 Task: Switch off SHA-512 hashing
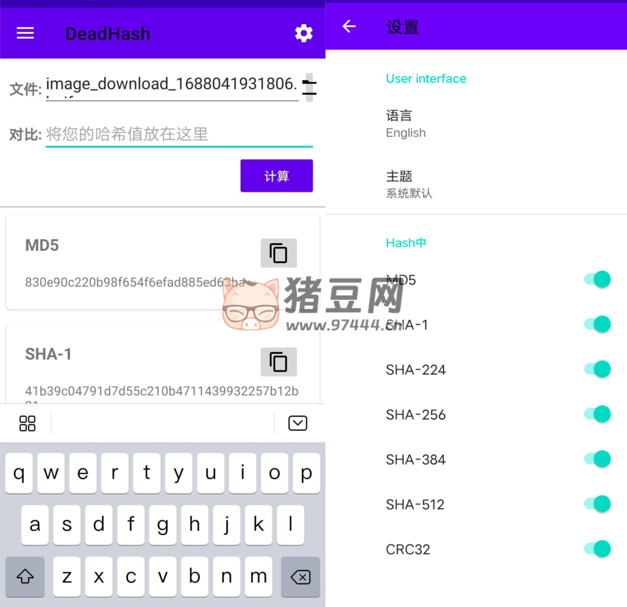598,504
